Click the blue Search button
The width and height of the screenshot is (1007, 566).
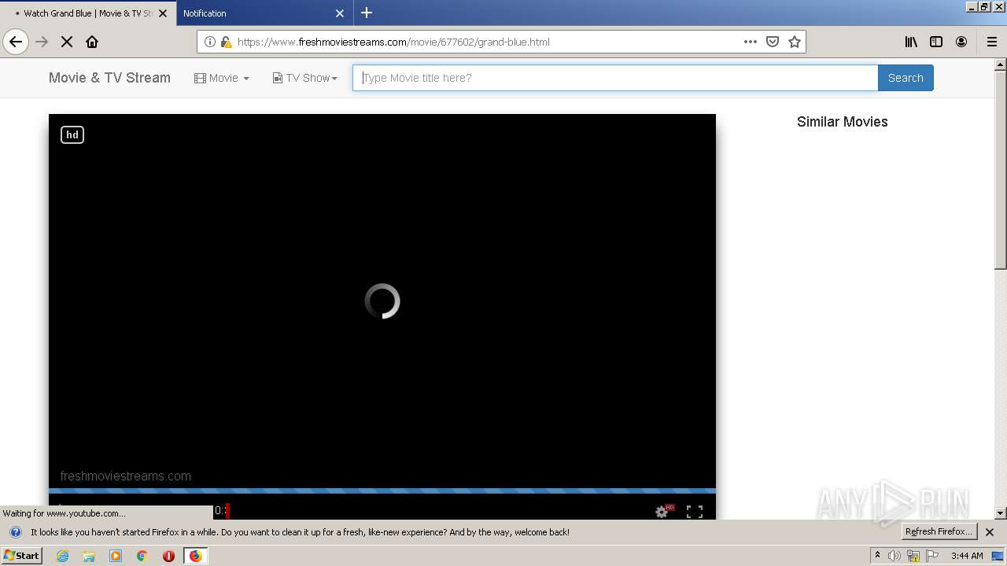coord(906,78)
